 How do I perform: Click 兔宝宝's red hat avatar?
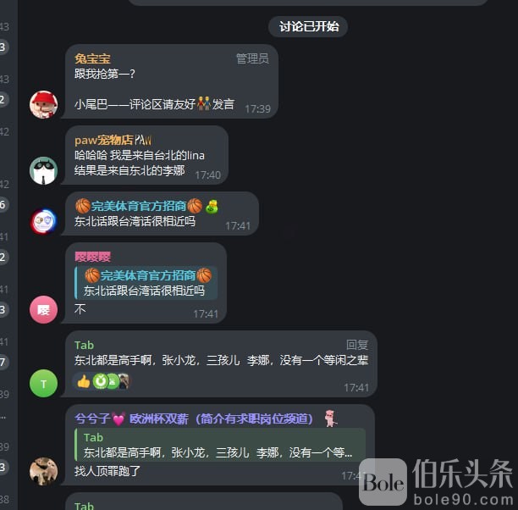point(44,104)
